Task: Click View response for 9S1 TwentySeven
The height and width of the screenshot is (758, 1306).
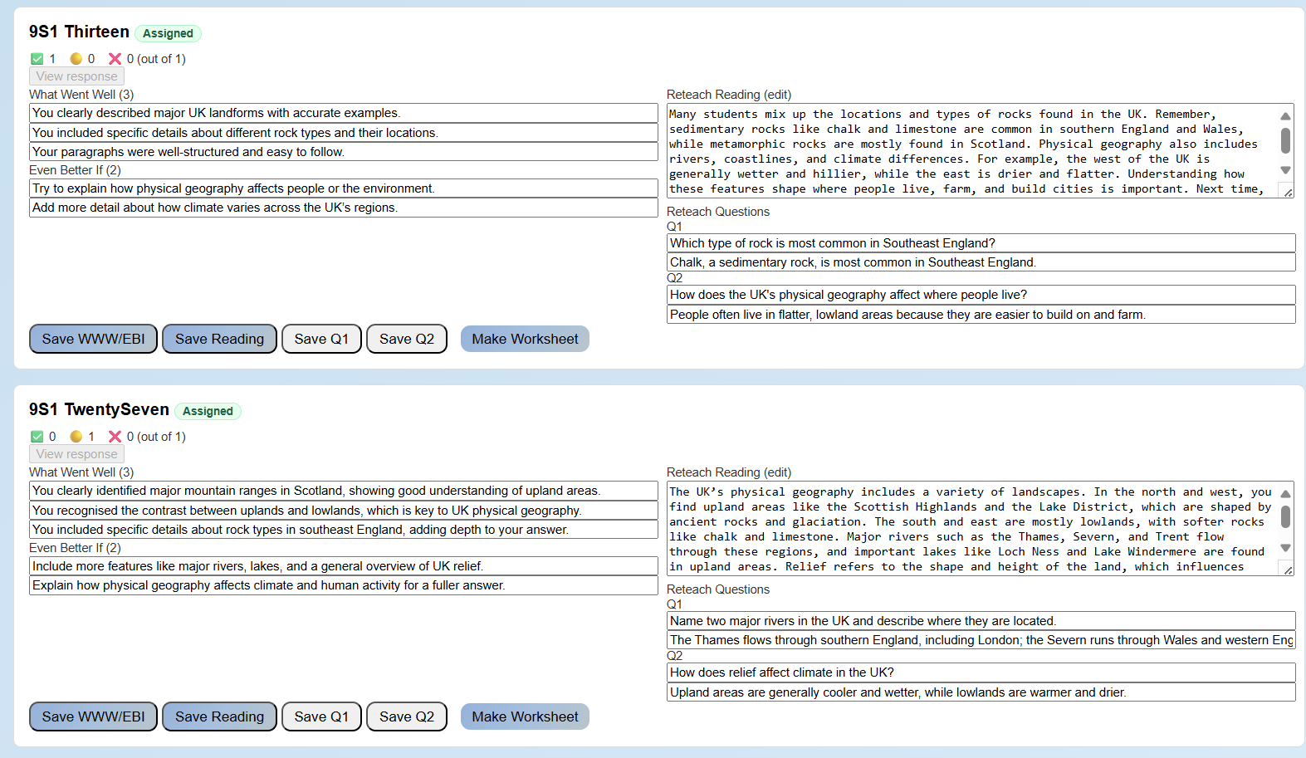Action: [x=77, y=454]
